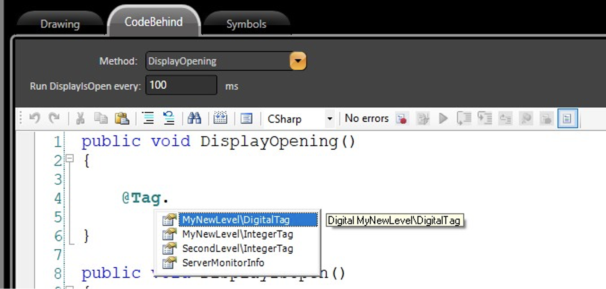Screen dimensions: 606x289
Task: Click the Undo icon in toolbar
Action: pyautogui.click(x=35, y=118)
